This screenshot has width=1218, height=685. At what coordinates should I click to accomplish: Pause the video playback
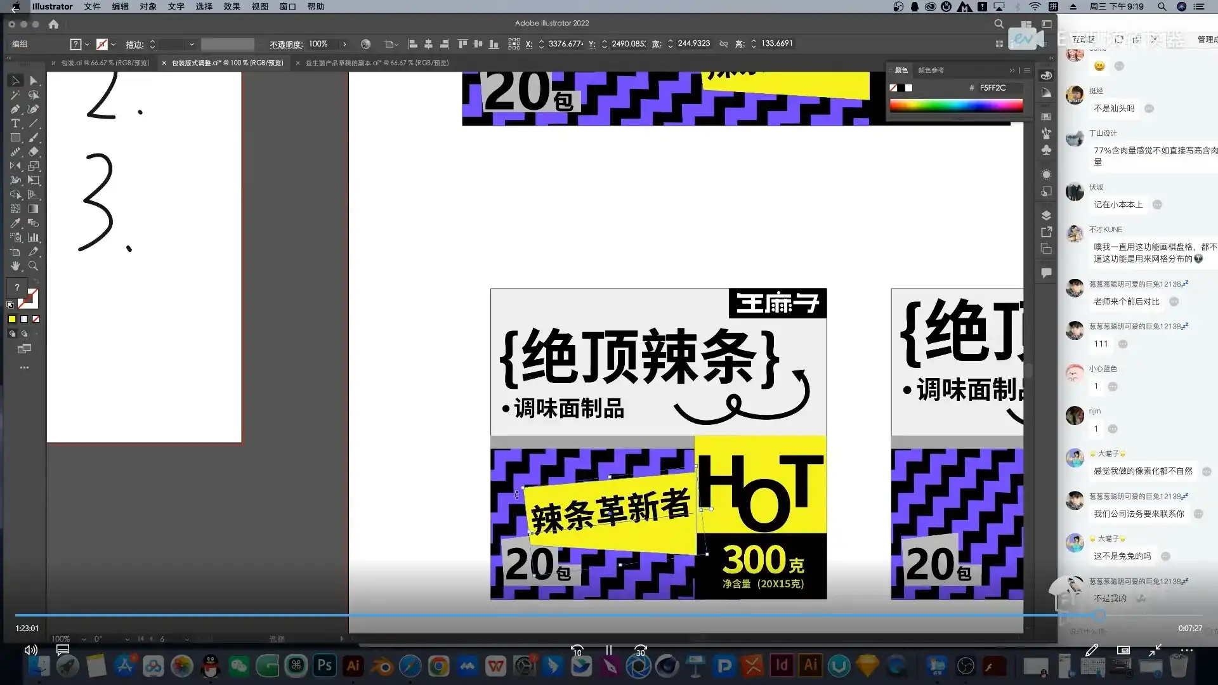click(608, 650)
